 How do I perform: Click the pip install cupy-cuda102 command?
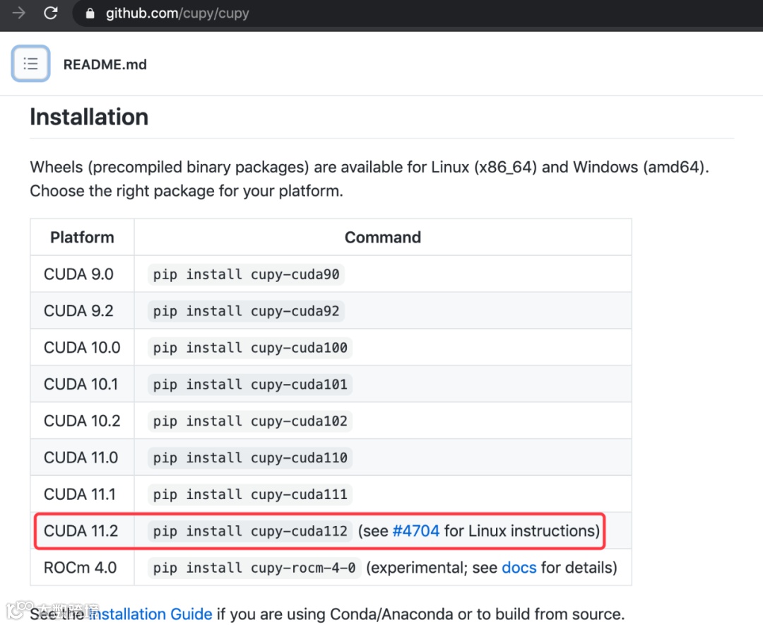(x=250, y=421)
